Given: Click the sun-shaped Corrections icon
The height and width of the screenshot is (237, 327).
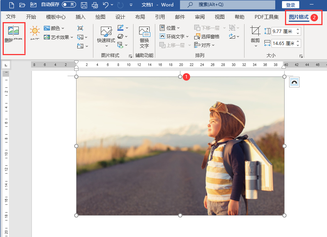Looking at the screenshot, I should 35,31.
